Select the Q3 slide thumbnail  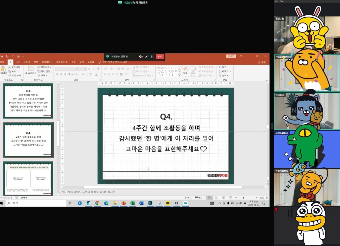click(x=28, y=101)
